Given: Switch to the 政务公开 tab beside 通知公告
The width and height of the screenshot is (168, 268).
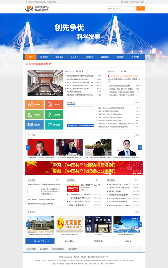Looking at the screenshot, I should (122, 71).
